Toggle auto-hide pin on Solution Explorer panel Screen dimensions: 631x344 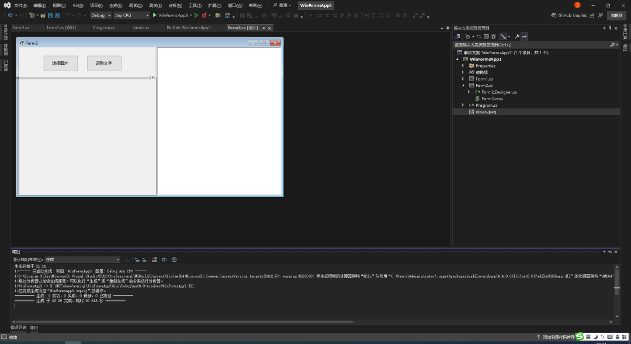click(x=610, y=28)
